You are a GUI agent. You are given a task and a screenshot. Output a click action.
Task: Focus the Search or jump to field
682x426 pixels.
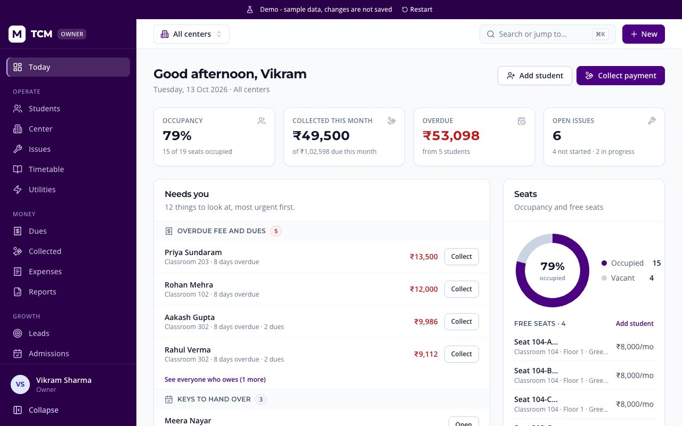548,34
